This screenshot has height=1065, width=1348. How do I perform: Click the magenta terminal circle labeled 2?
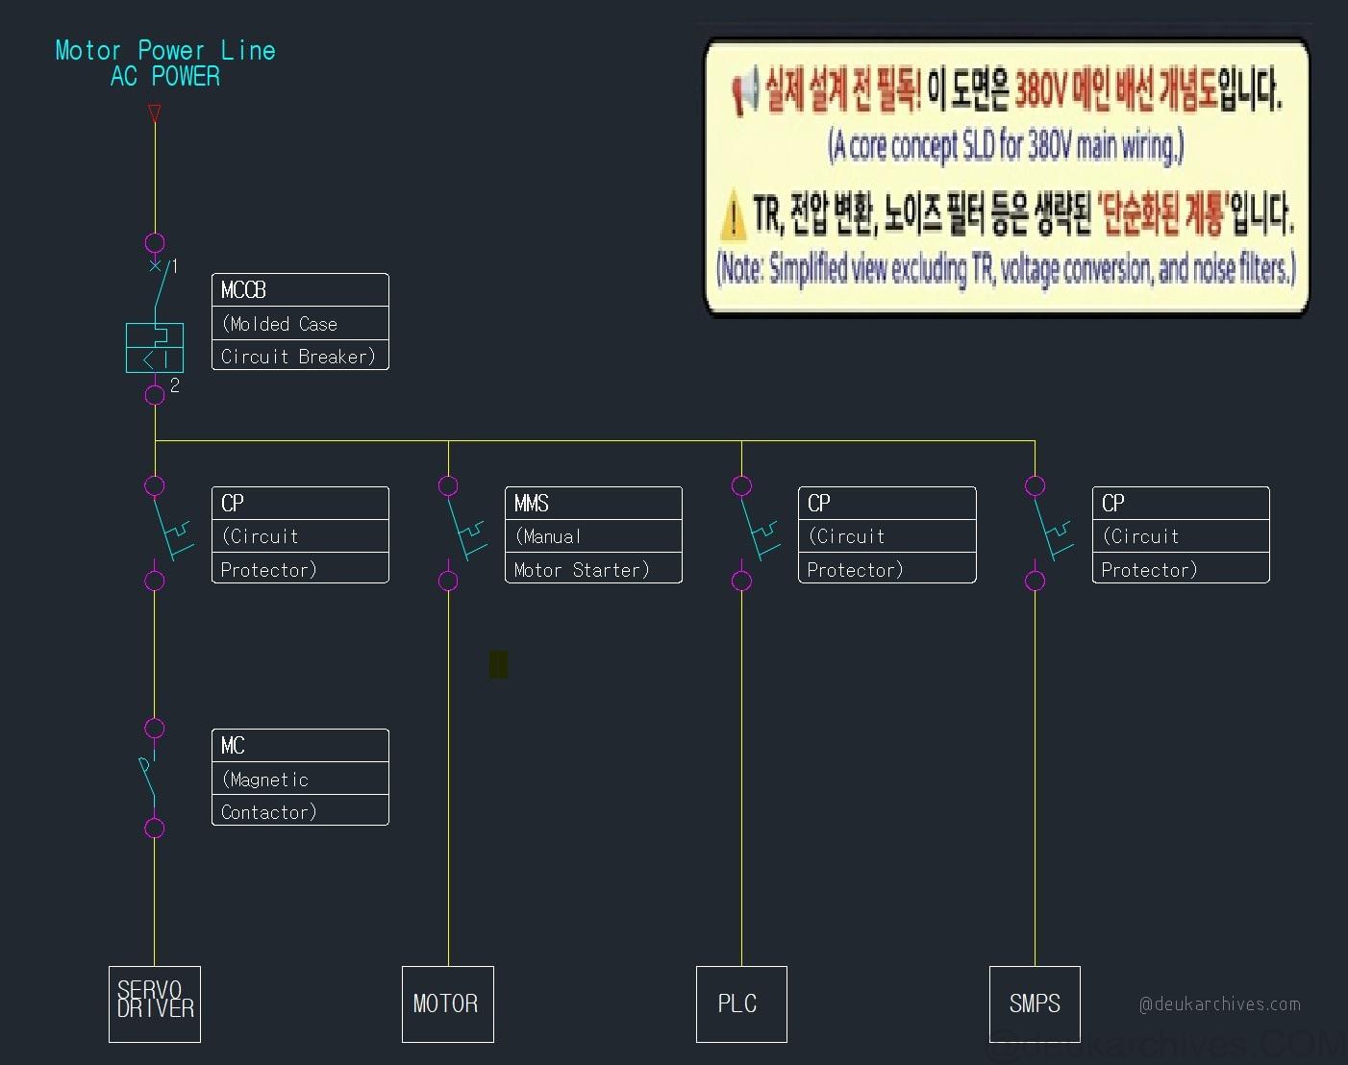tap(155, 394)
